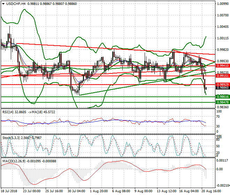230x195 pixels.
Task: Select the 20 Aug 16:00 time label
Action: pyautogui.click(x=211, y=191)
